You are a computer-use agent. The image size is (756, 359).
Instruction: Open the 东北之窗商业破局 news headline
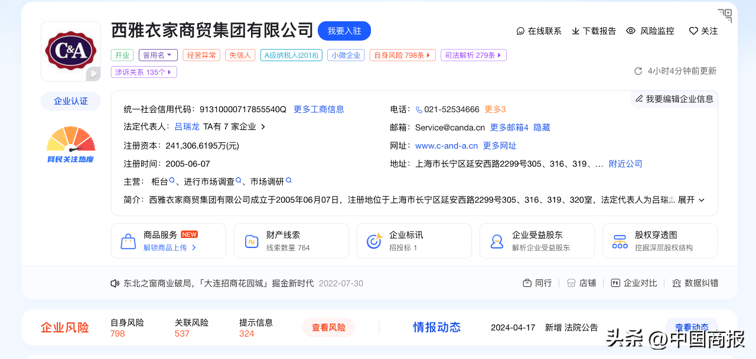coord(219,283)
